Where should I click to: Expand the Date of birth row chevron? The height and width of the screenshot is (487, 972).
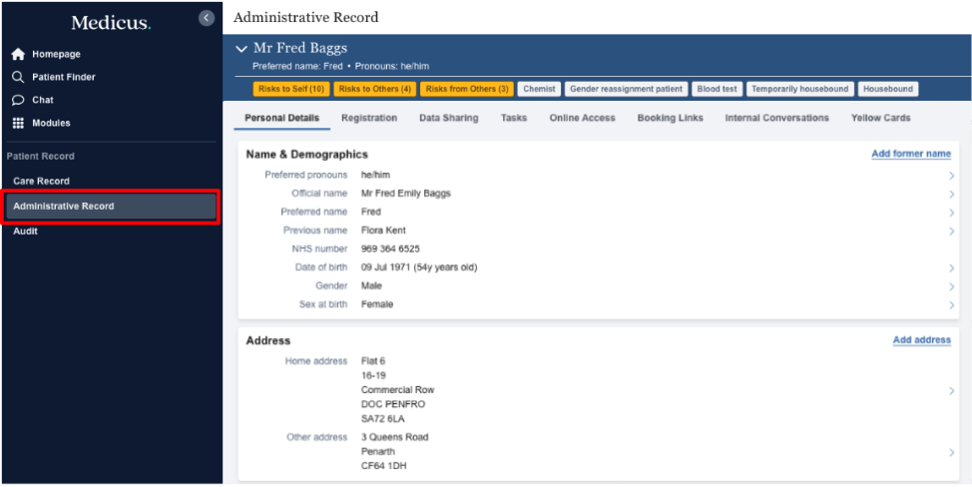click(952, 268)
